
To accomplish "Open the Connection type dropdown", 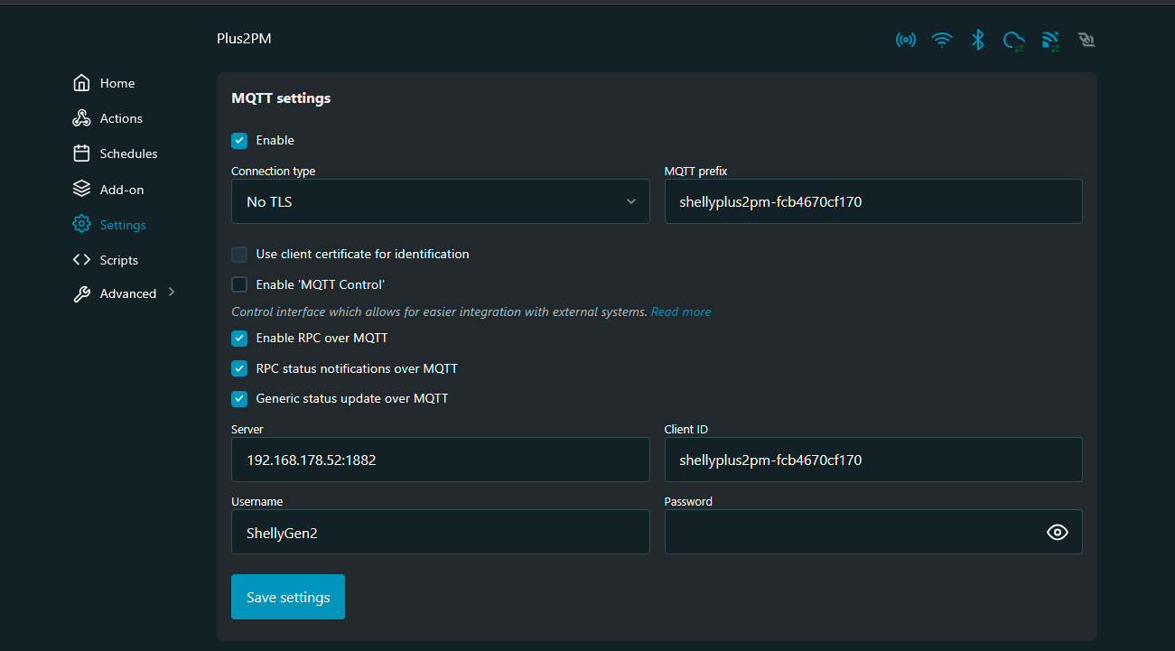I will click(x=440, y=201).
